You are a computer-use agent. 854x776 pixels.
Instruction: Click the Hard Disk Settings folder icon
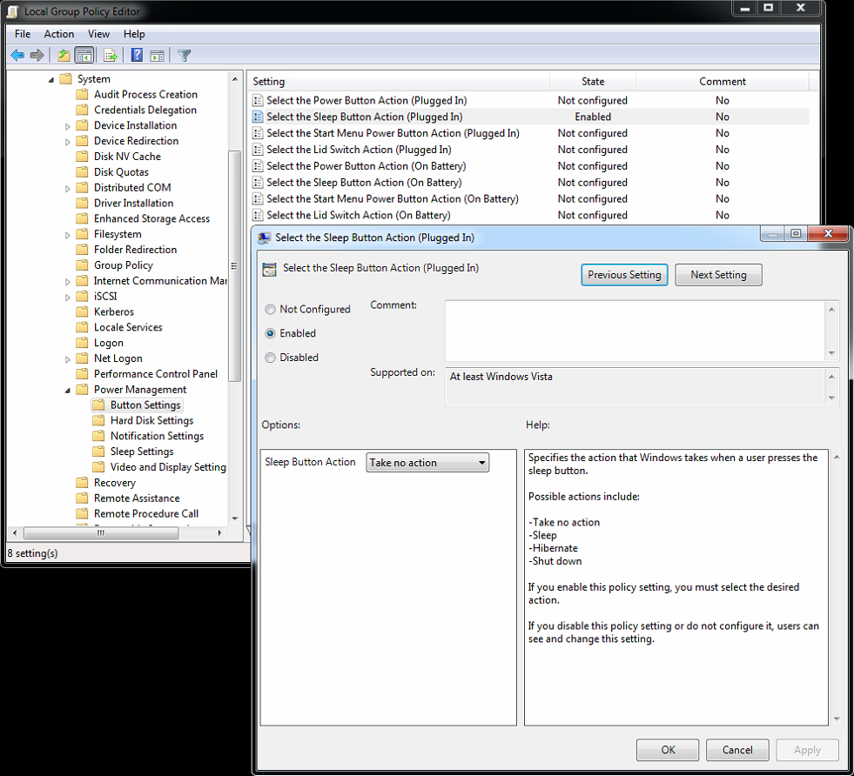98,420
